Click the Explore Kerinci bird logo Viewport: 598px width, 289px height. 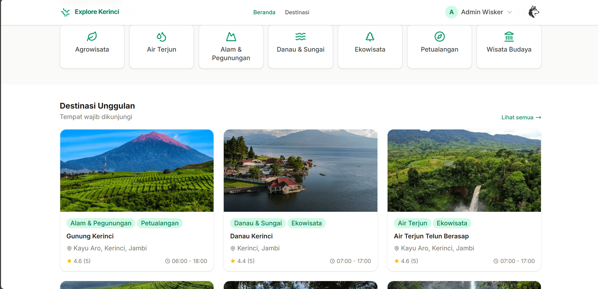point(65,12)
